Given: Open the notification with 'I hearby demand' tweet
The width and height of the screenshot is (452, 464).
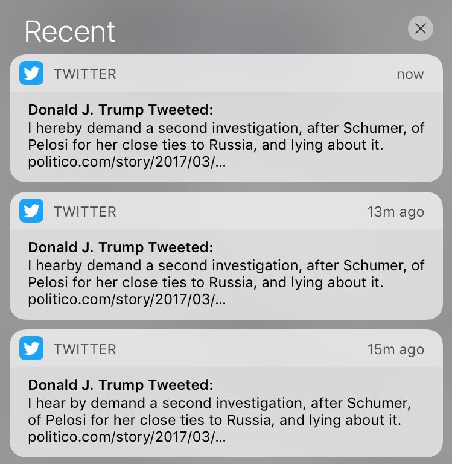Looking at the screenshot, I should (226, 256).
